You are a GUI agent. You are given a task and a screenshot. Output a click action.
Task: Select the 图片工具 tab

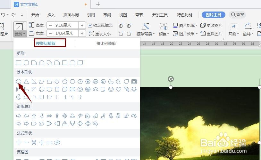214,15
